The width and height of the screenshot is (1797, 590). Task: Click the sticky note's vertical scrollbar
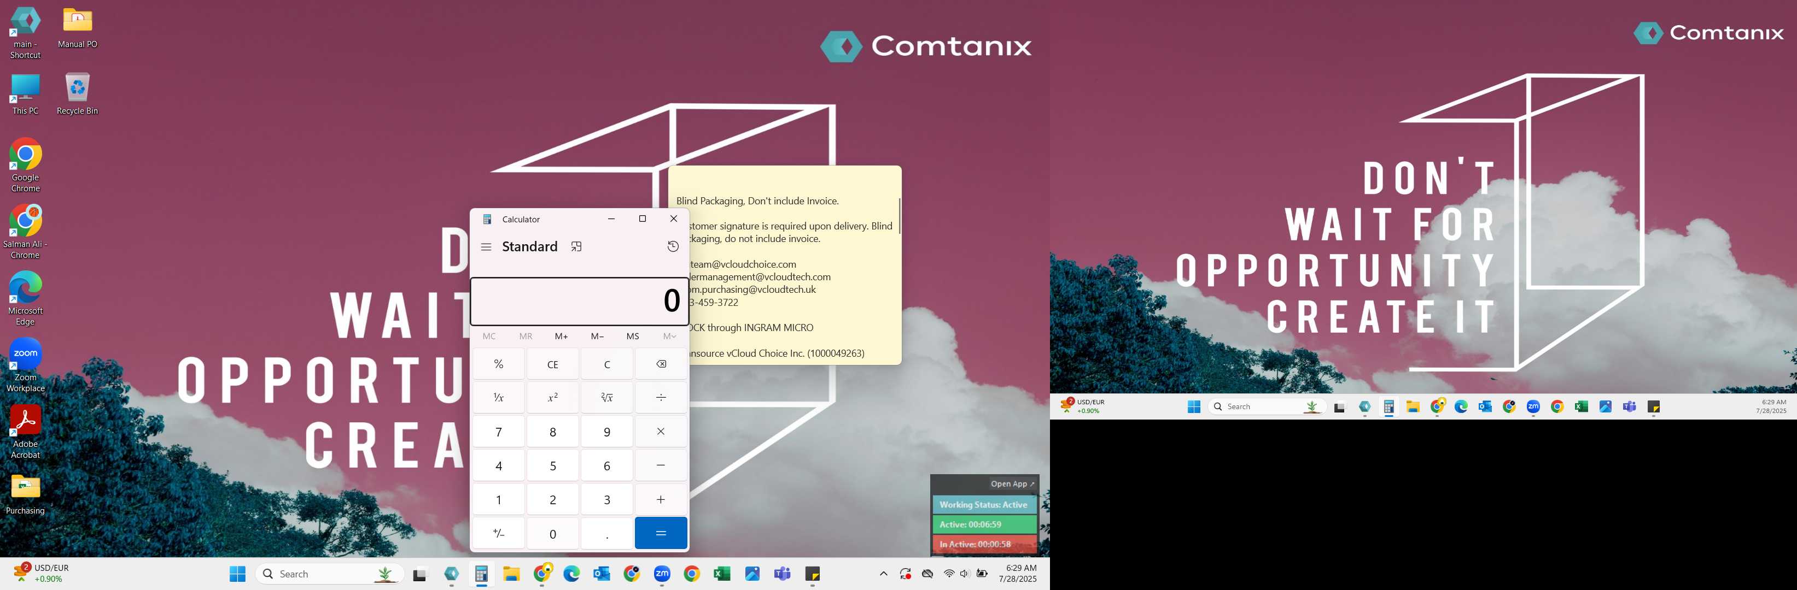899,216
